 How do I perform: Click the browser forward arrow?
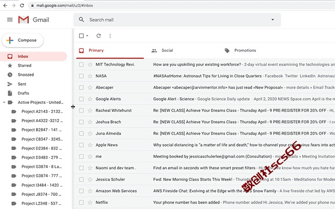point(14,6)
